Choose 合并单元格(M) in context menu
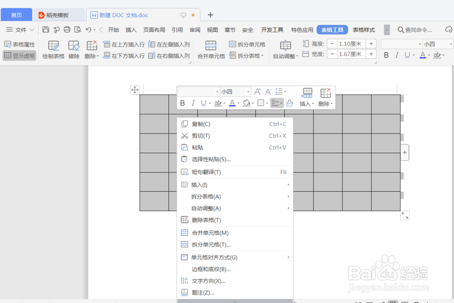Screen dimensions: 454x303 click(235, 233)
